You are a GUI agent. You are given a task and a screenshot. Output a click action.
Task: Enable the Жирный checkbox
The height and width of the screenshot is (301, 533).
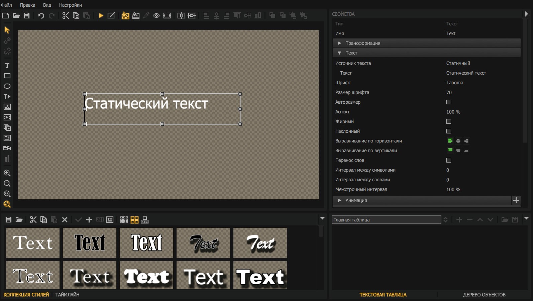tap(449, 121)
